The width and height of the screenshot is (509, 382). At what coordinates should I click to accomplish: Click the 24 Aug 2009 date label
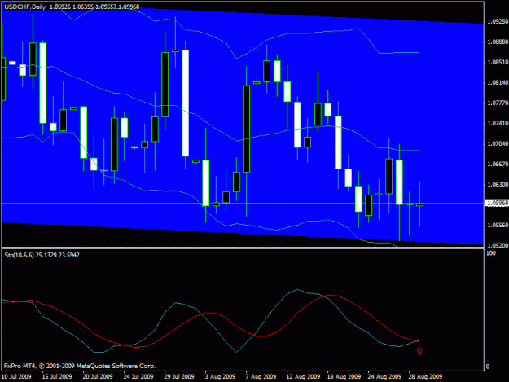point(384,376)
